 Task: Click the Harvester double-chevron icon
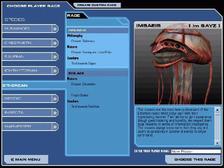55,127
